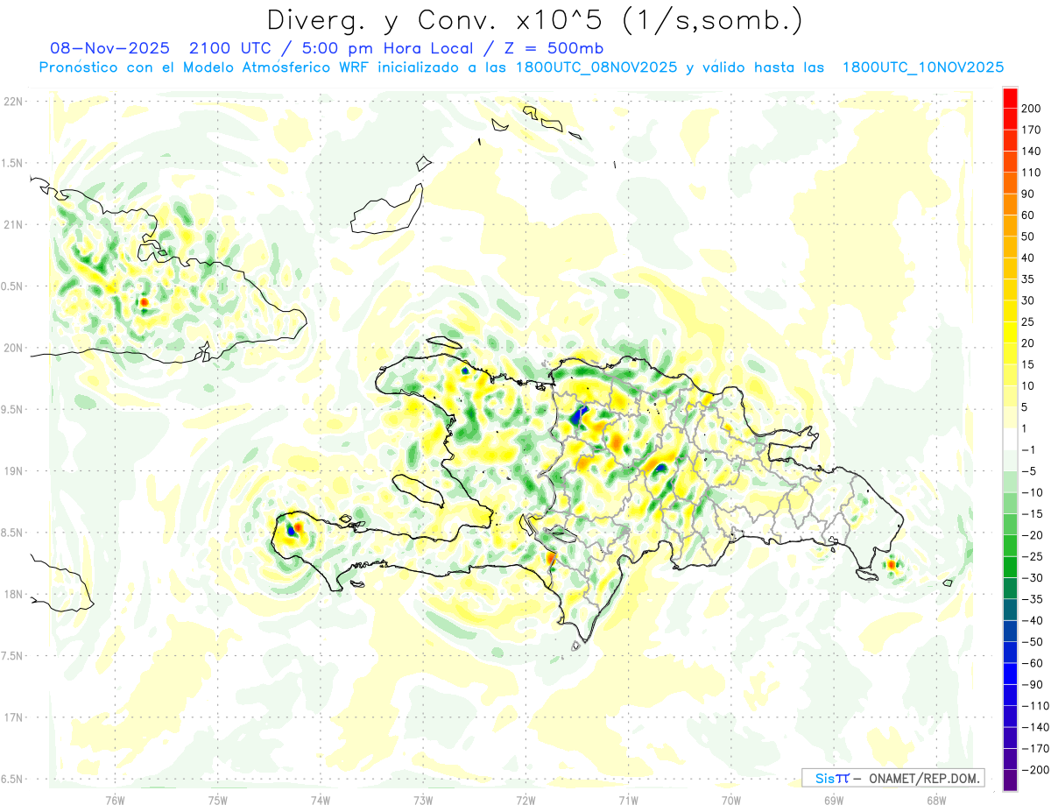
Task: Click the colorbar segment between -25 and -30
Action: [1011, 567]
